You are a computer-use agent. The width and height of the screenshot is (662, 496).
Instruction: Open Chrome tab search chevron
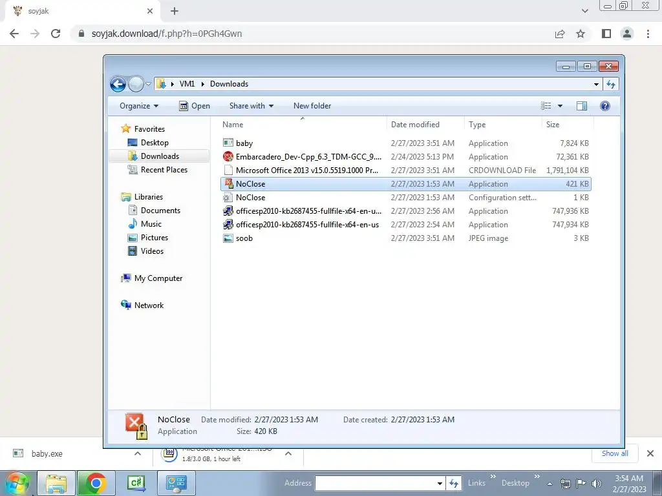tap(584, 11)
